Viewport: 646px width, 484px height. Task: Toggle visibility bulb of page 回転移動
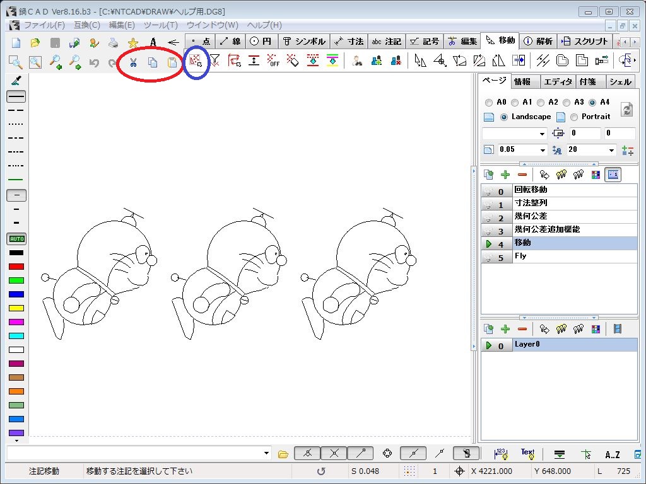click(x=488, y=191)
